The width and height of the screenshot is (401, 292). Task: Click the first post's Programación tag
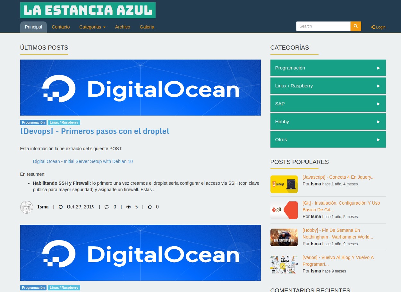tap(33, 122)
